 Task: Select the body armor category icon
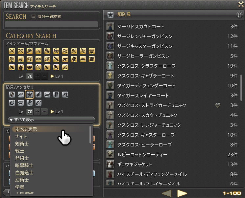[x=30, y=95]
